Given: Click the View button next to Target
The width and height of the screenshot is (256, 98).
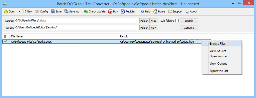Looking at the screenshot, I should [154, 28].
